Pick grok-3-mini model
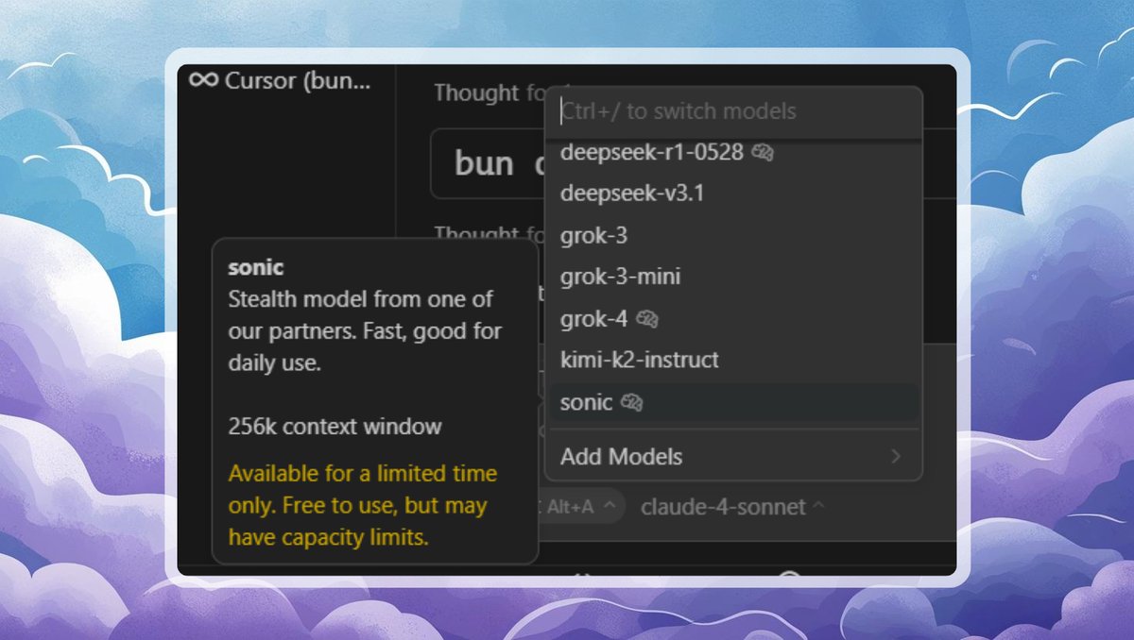The height and width of the screenshot is (640, 1134). (x=733, y=277)
